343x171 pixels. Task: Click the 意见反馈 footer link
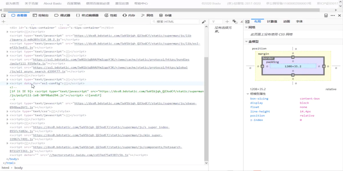[122, 3]
